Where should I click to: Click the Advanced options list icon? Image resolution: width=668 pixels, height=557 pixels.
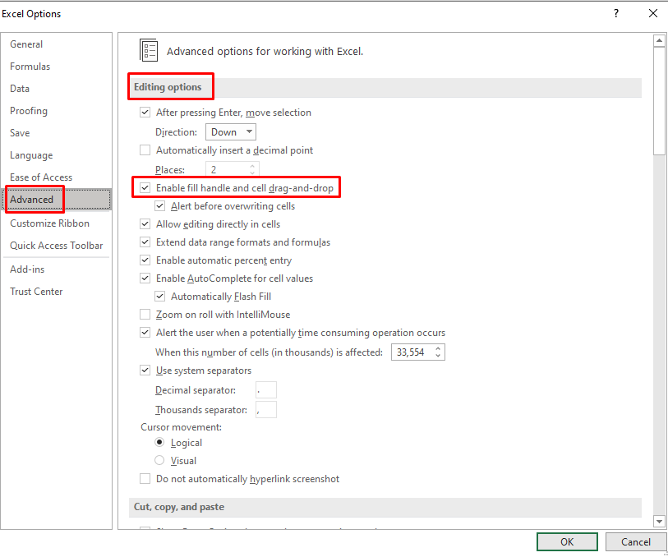pos(149,50)
